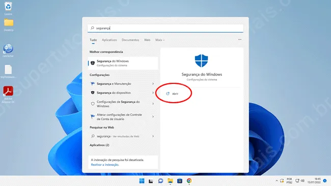The image size is (331, 186).
Task: Click inside the segurança search field
Action: tap(165, 28)
